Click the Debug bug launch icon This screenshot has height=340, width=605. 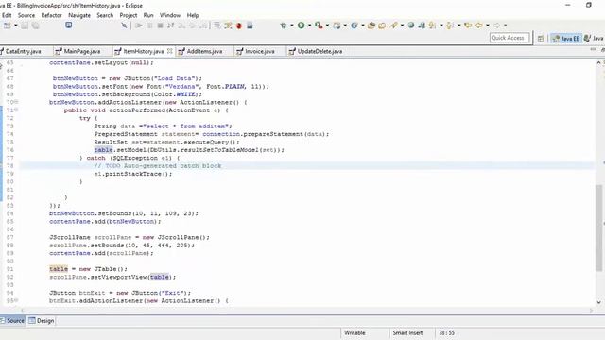[x=284, y=25]
